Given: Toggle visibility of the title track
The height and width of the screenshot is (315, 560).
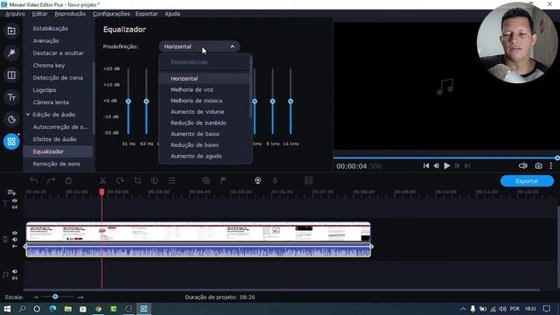Looking at the screenshot, I should [x=15, y=200].
